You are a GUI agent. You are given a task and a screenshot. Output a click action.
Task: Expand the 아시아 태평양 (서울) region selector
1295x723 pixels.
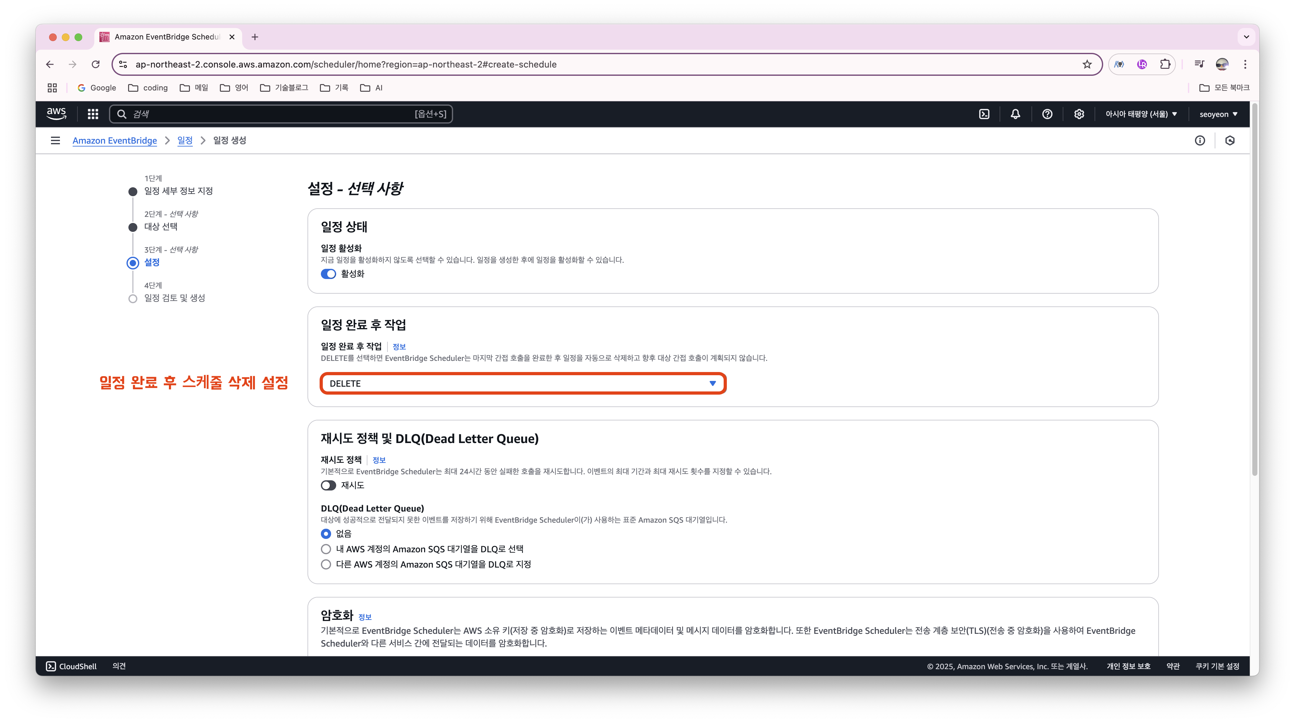point(1141,114)
